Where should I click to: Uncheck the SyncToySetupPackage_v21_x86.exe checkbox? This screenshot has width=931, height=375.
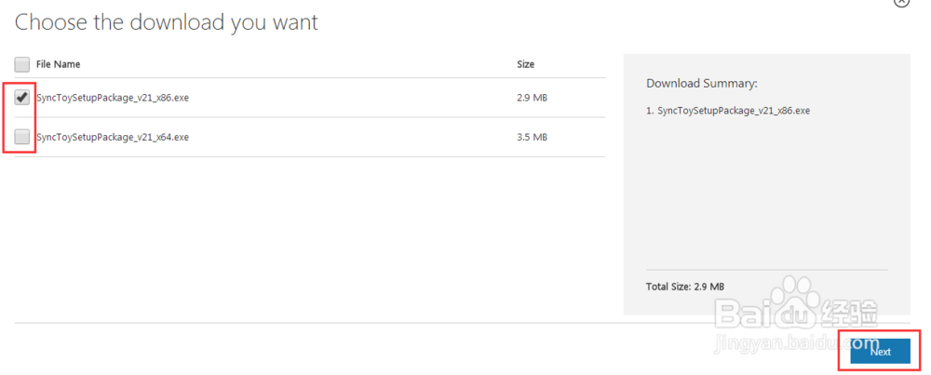click(21, 98)
